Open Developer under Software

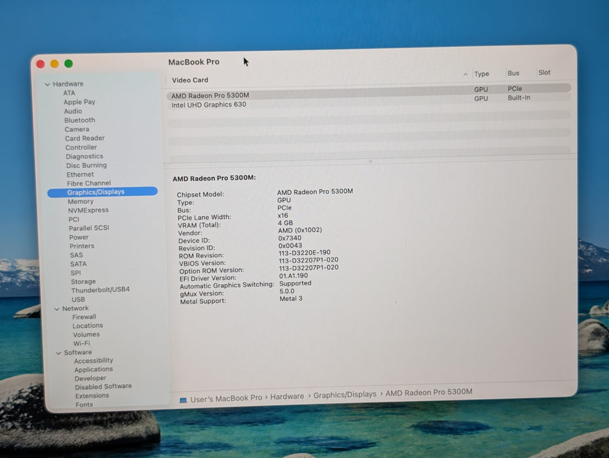coord(90,378)
